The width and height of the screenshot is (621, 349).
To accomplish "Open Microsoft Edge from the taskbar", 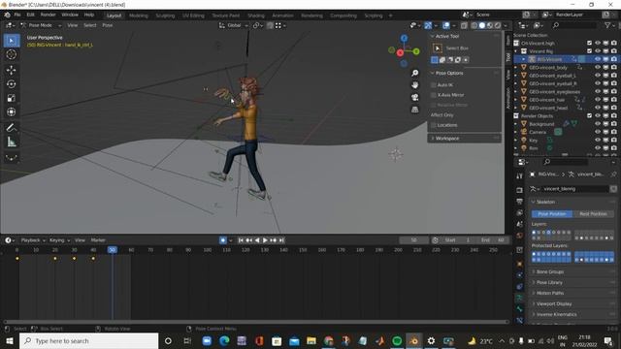I will click(x=224, y=340).
